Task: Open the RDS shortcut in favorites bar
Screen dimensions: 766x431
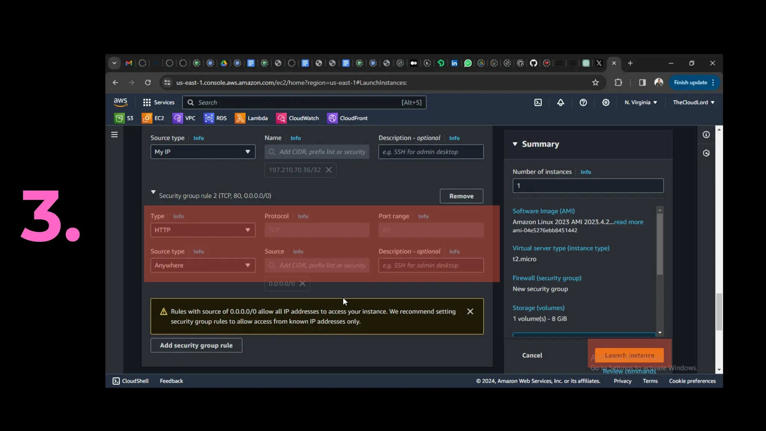Action: pos(215,118)
